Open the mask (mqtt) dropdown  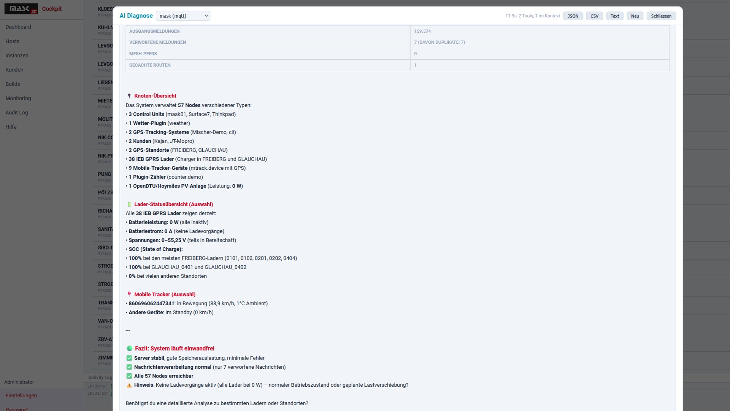[x=183, y=16]
